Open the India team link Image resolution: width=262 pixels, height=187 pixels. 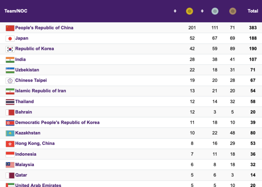click(21, 59)
